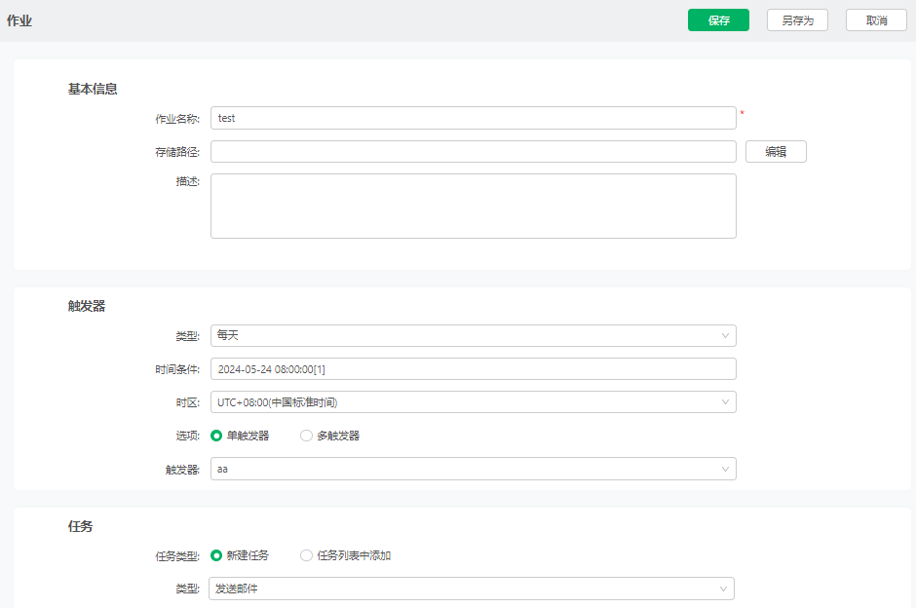
Task: Open the 触发器 dropdown showing aa
Action: (474, 469)
